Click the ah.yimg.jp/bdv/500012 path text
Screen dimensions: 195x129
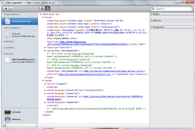pyautogui.click(x=24, y=62)
